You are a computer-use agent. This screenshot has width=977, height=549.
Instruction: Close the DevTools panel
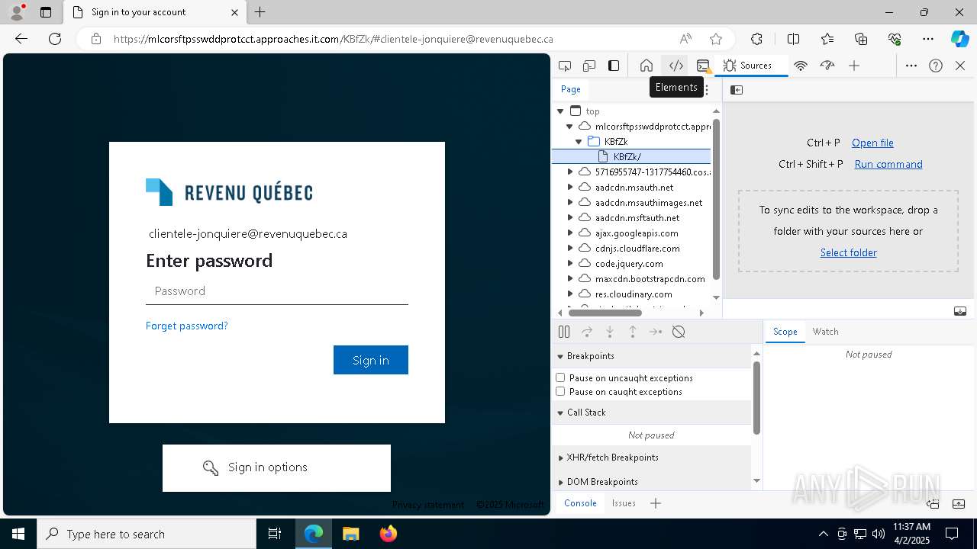tap(960, 66)
